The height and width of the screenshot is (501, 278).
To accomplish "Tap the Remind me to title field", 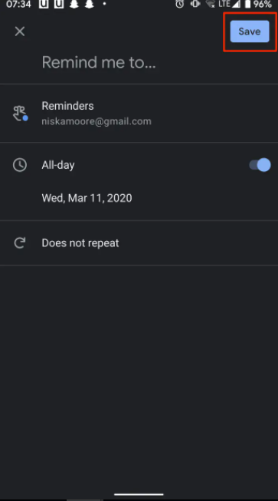I will (99, 62).
